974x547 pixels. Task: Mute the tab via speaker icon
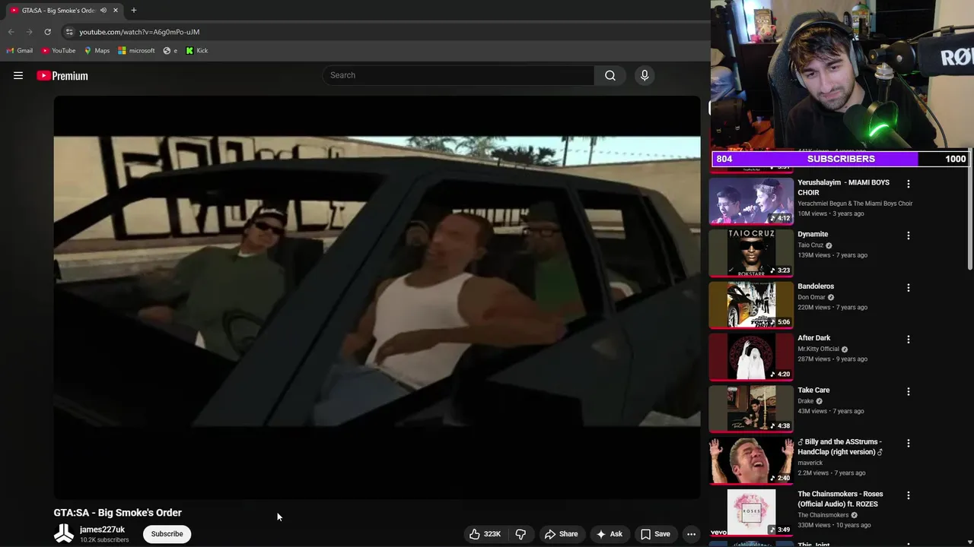(103, 11)
